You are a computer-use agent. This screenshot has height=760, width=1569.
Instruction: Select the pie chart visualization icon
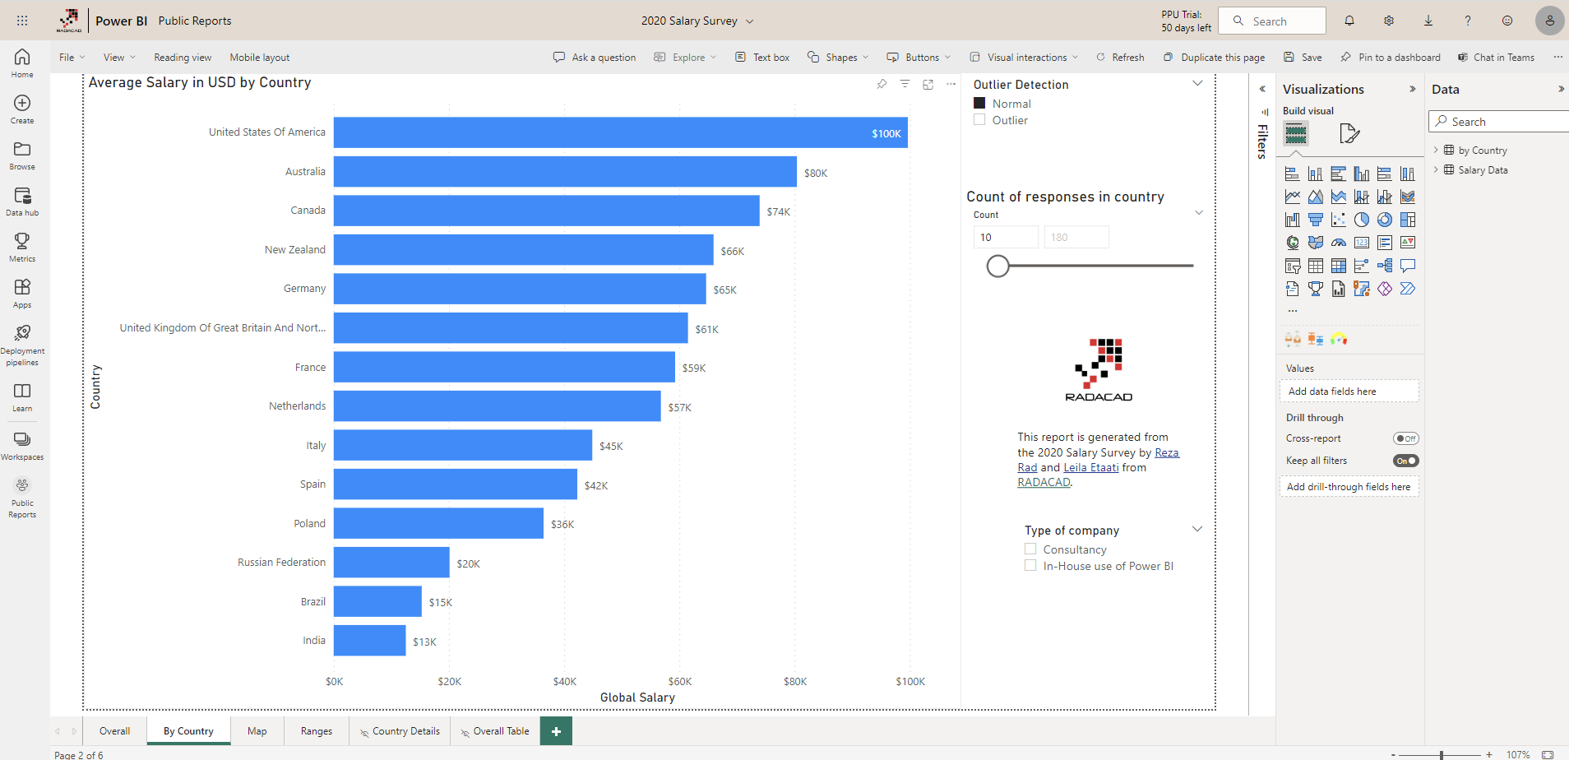tap(1362, 220)
